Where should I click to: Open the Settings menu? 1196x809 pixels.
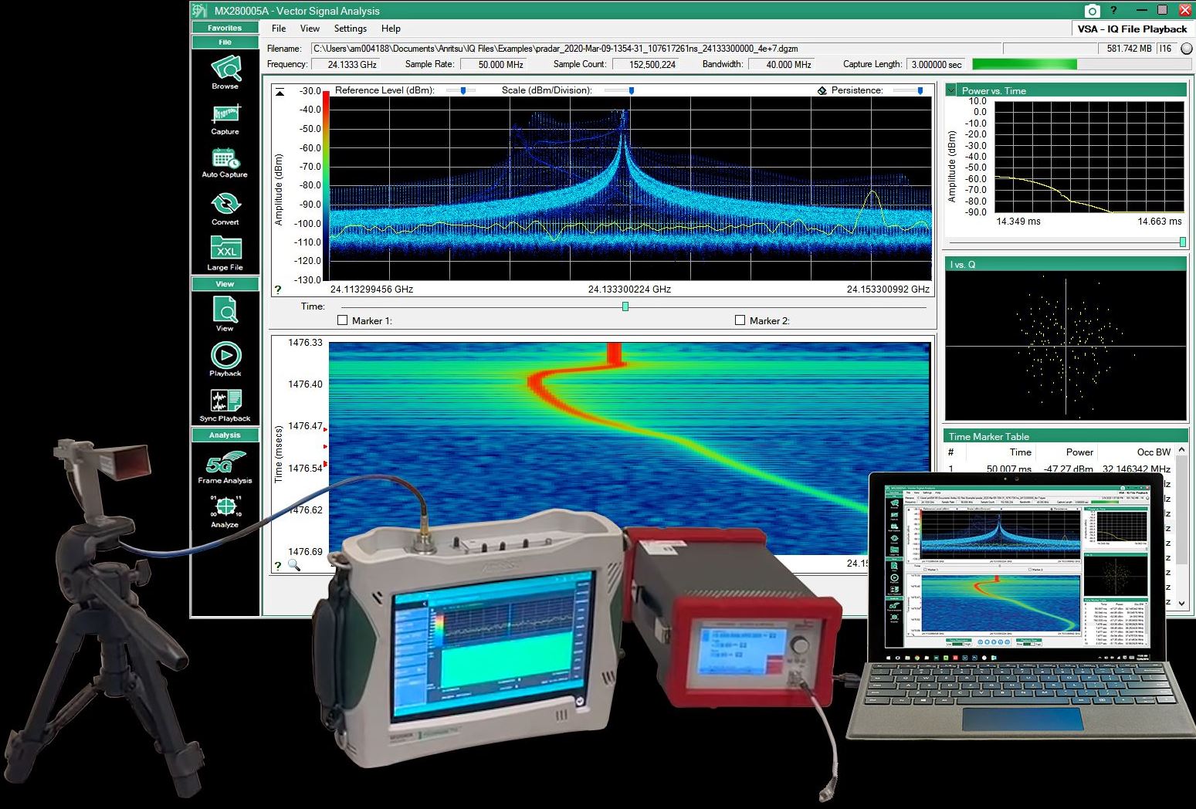point(350,29)
